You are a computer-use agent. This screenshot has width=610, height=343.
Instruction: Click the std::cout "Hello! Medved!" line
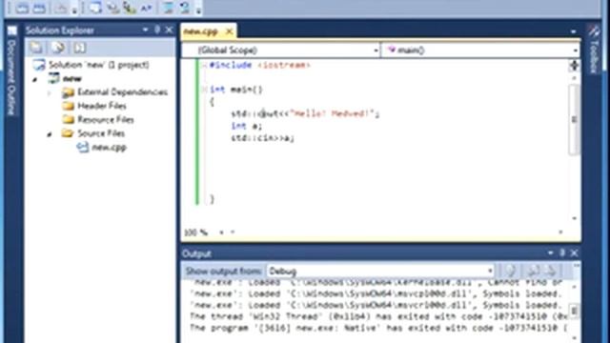point(305,113)
